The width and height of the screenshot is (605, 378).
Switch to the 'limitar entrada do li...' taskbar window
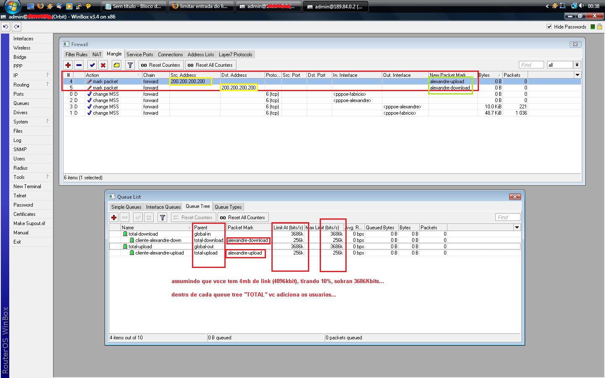(202, 6)
